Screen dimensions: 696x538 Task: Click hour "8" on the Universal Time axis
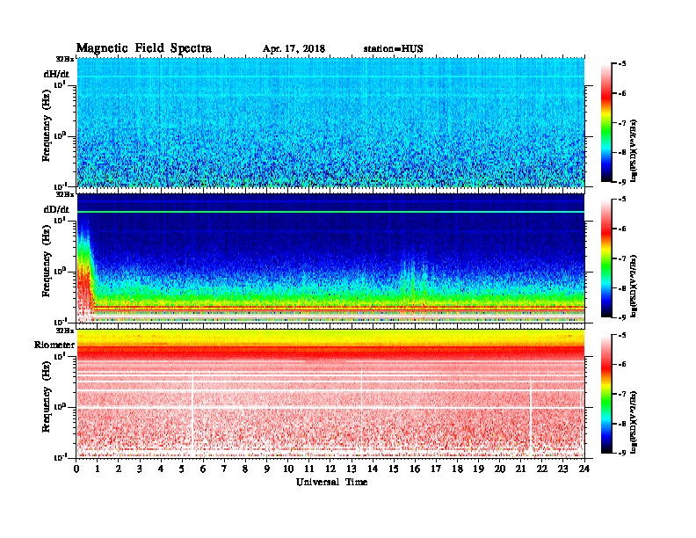tap(245, 469)
